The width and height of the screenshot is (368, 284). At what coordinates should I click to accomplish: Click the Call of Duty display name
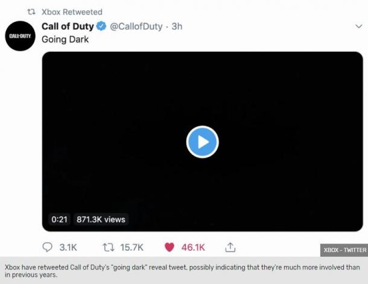pyautogui.click(x=68, y=27)
